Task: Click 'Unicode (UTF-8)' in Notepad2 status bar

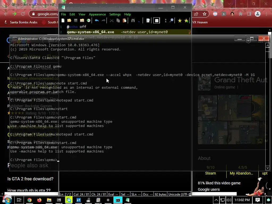Action: [179, 194]
